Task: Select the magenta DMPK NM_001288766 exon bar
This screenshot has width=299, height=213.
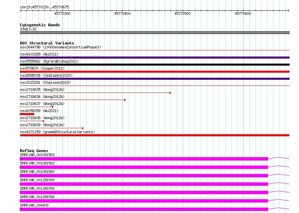Action: pyautogui.click(x=144, y=201)
